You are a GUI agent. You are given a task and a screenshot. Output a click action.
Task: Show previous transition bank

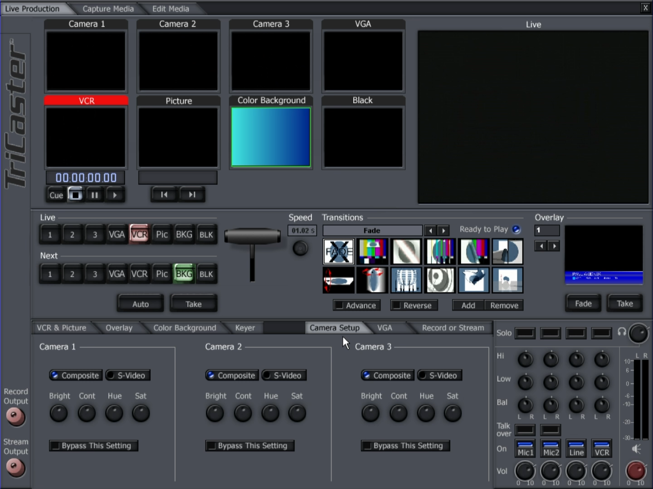tap(431, 230)
